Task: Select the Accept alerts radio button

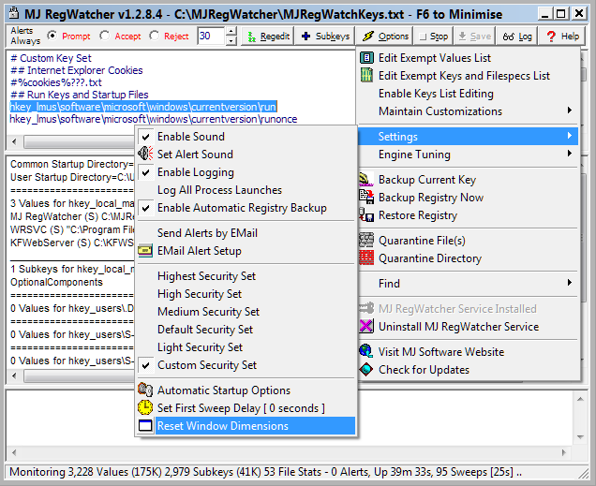Action: click(x=105, y=36)
